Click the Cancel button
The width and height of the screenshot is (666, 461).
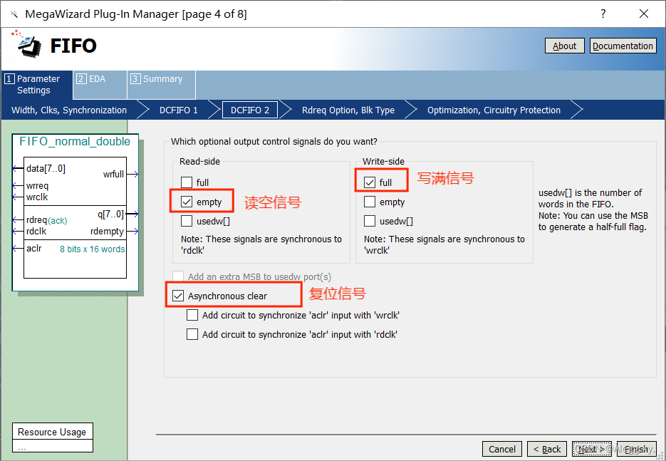point(502,449)
